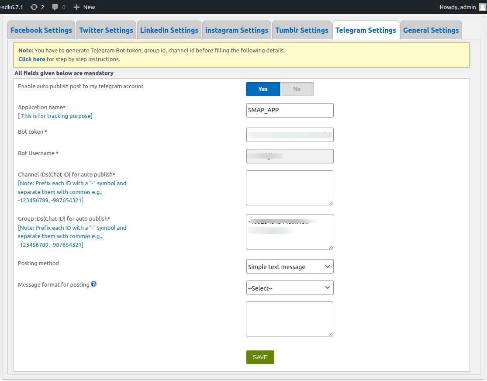Disable auto publish with No toggle
487x381 pixels.
click(297, 89)
